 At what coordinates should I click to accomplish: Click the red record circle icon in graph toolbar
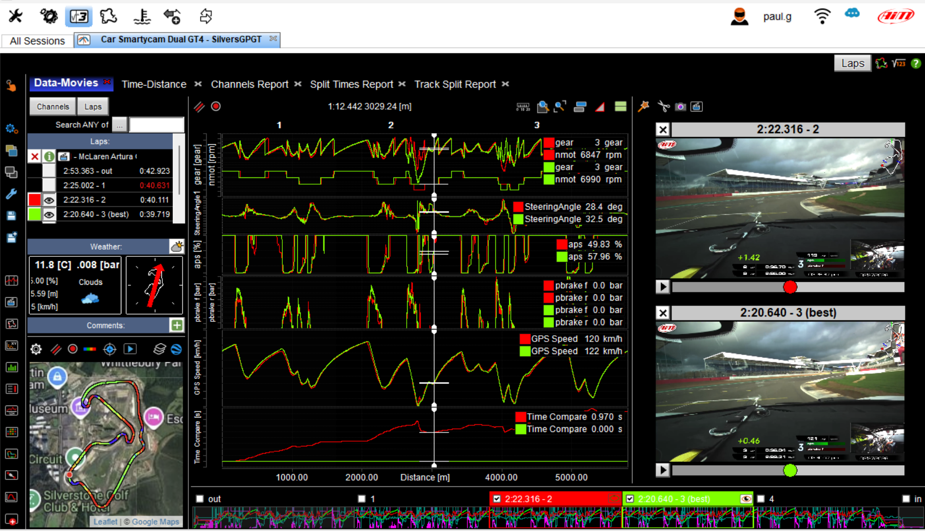(x=216, y=106)
